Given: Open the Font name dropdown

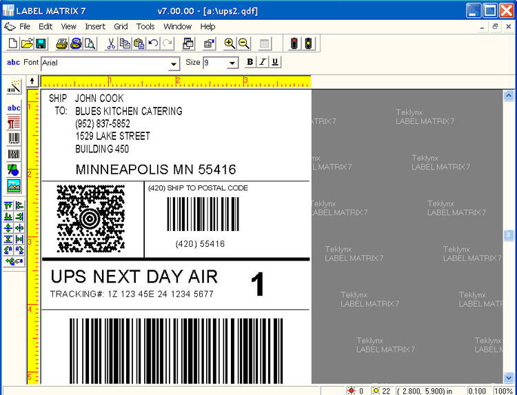Looking at the screenshot, I should pyautogui.click(x=174, y=63).
